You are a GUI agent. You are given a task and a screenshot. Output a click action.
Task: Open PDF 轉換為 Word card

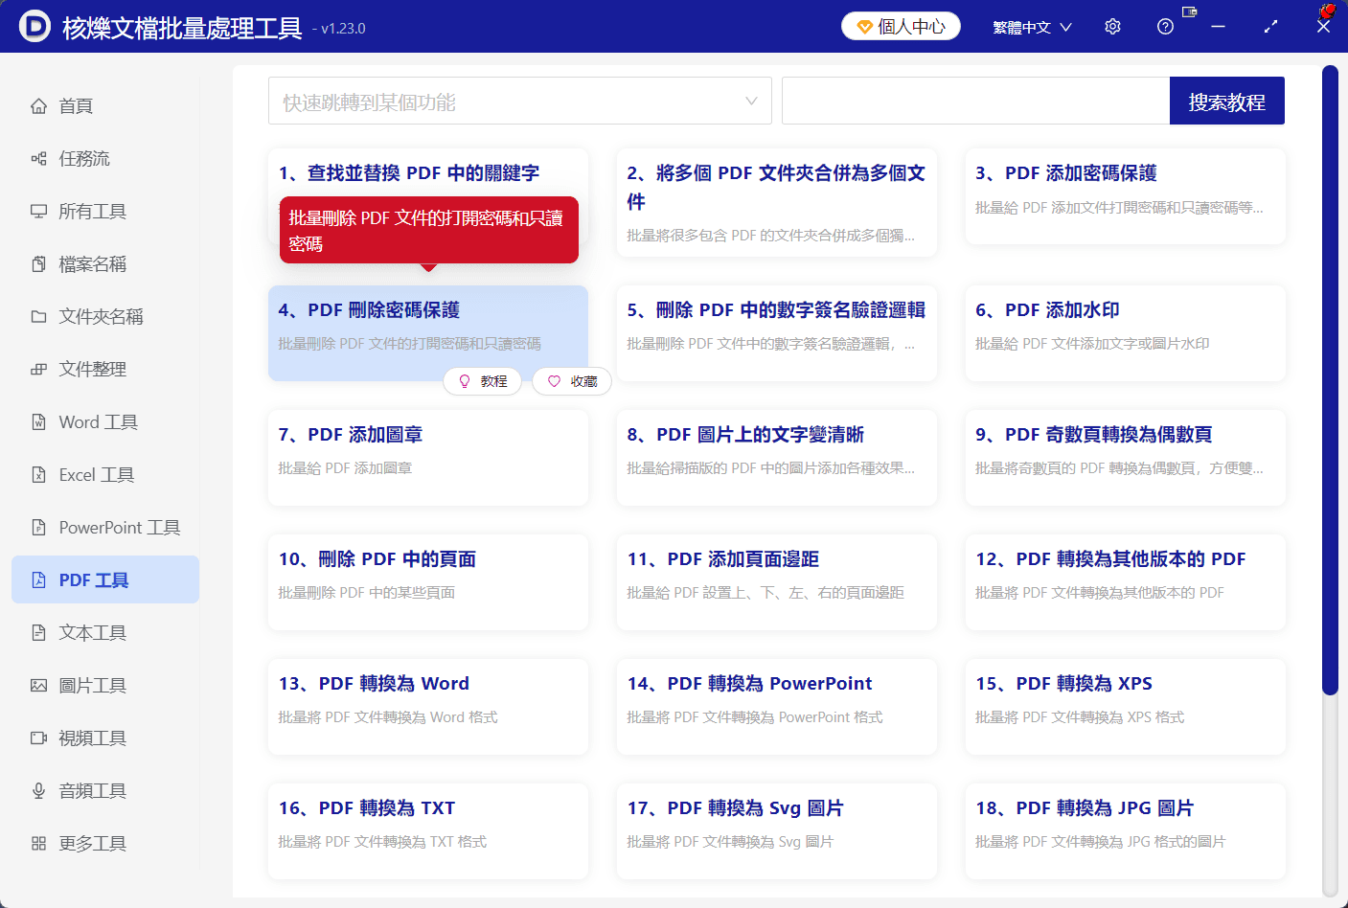[428, 707]
